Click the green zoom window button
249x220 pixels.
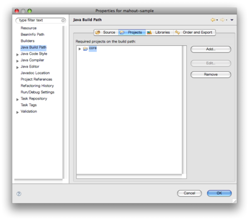click(x=29, y=11)
